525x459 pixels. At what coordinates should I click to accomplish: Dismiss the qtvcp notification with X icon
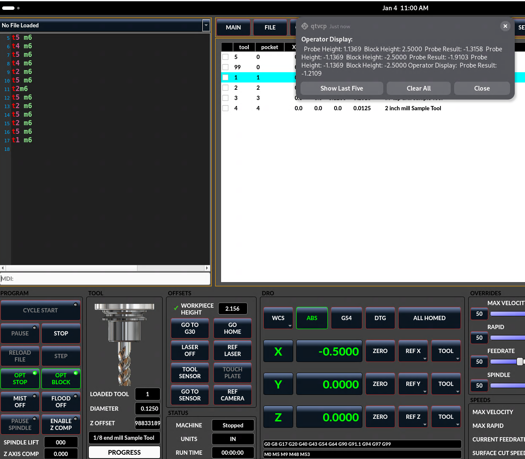tap(505, 26)
